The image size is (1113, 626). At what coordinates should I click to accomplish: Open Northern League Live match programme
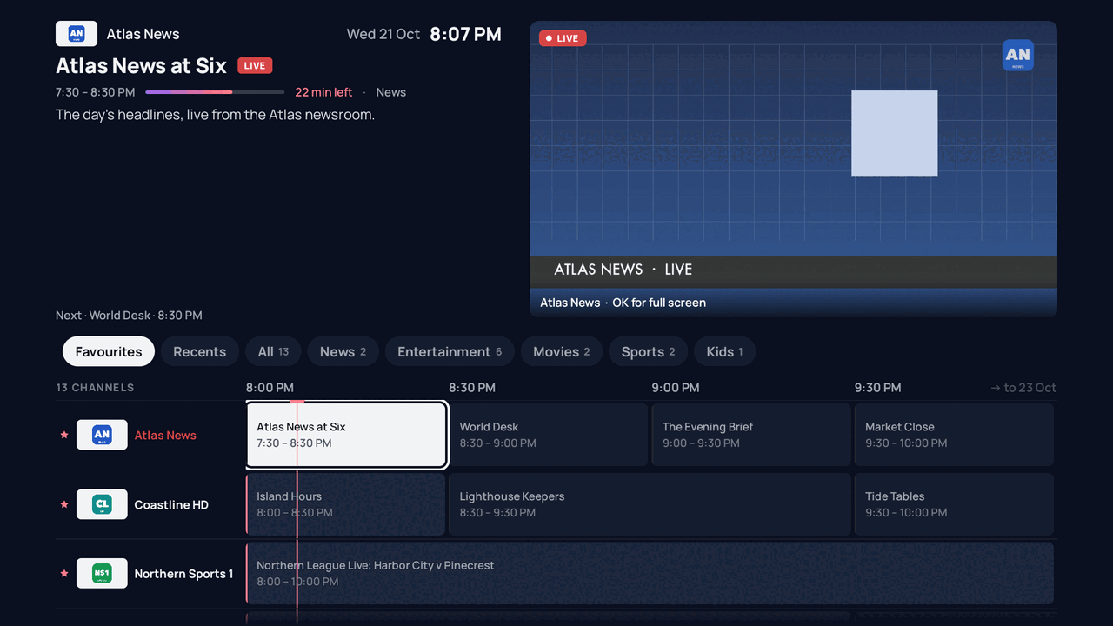coord(650,574)
